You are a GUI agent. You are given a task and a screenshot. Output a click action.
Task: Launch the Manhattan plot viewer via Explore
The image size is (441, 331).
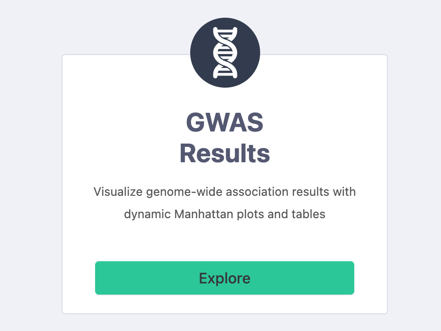pos(225,278)
